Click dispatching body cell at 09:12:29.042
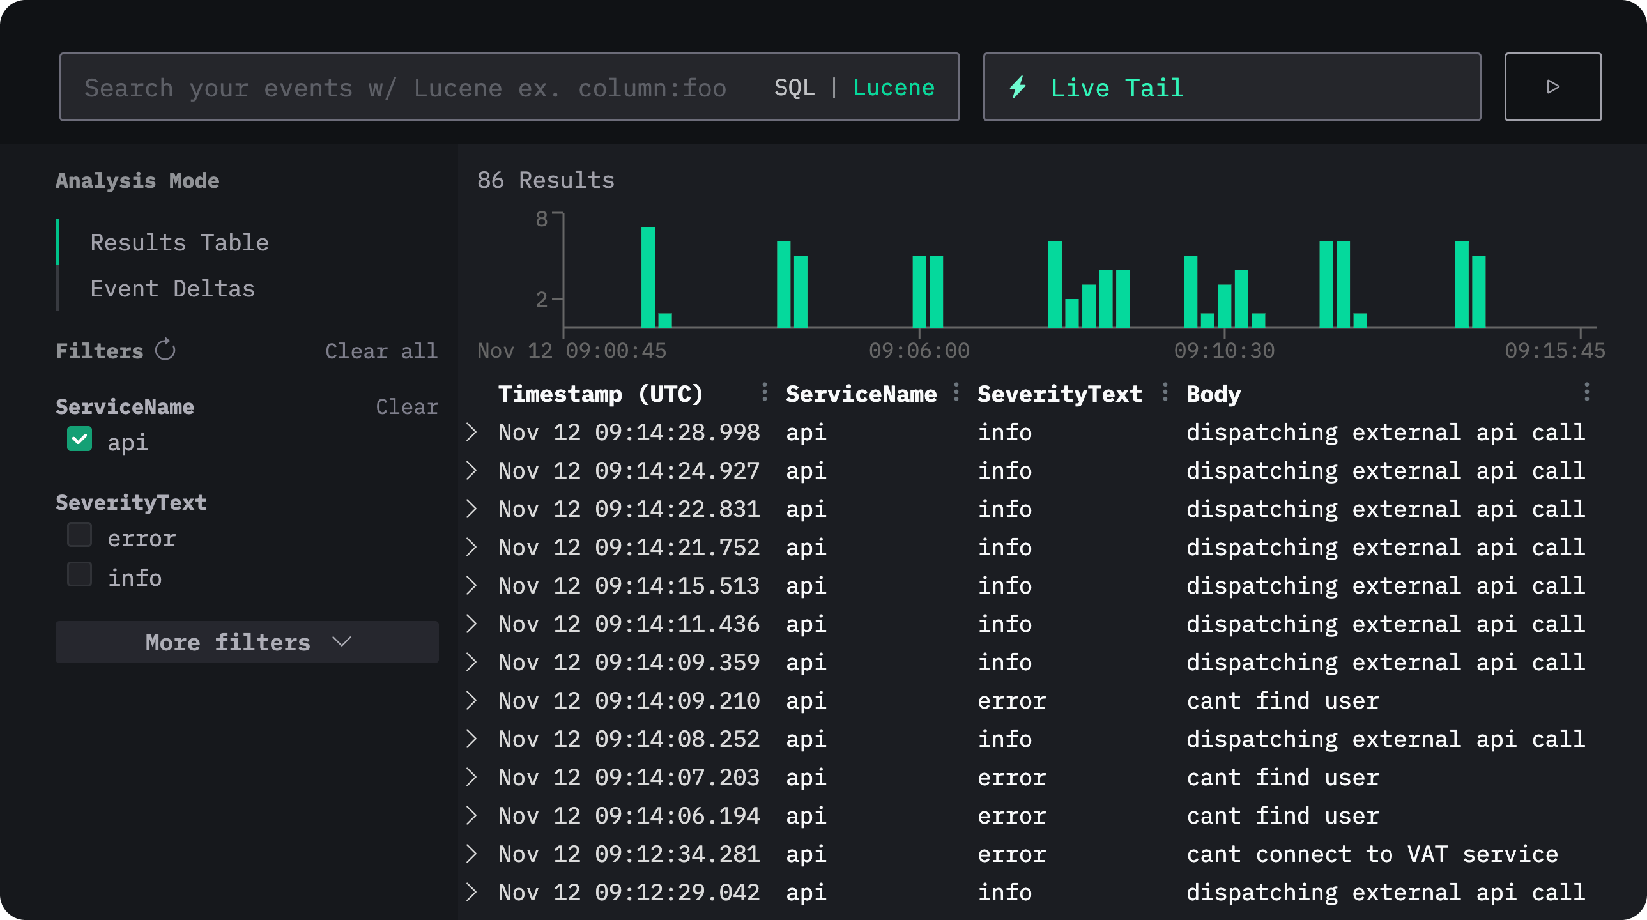Viewport: 1647px width, 920px height. pyautogui.click(x=1386, y=893)
